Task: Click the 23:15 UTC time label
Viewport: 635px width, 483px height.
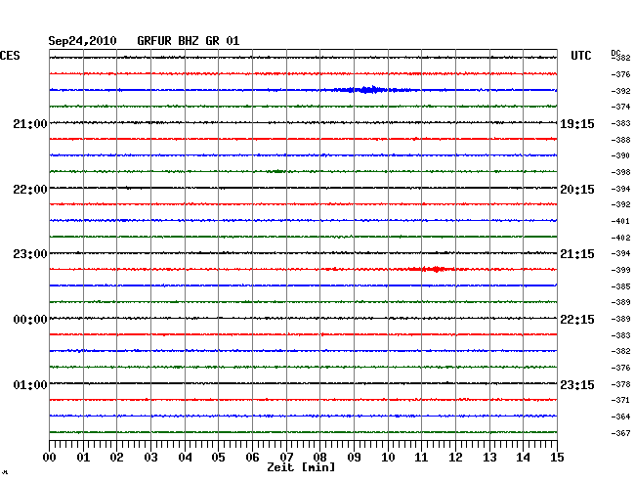Action: pos(577,384)
